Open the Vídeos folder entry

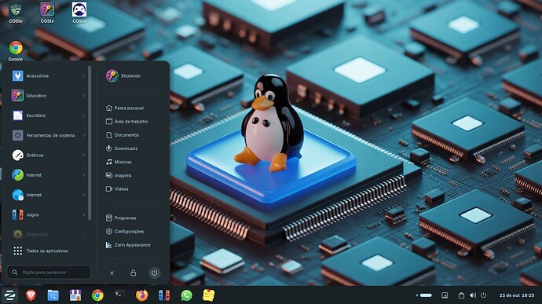(117, 189)
